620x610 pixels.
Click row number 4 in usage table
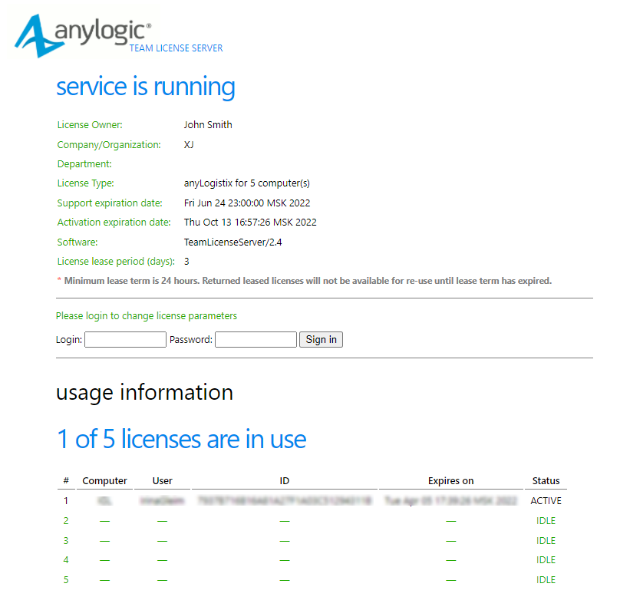click(66, 560)
